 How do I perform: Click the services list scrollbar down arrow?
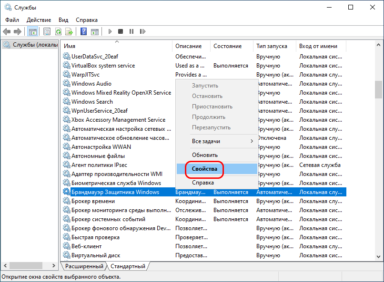378,257
